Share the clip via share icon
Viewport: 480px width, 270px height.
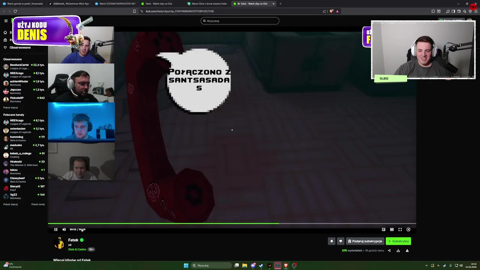pyautogui.click(x=389, y=250)
